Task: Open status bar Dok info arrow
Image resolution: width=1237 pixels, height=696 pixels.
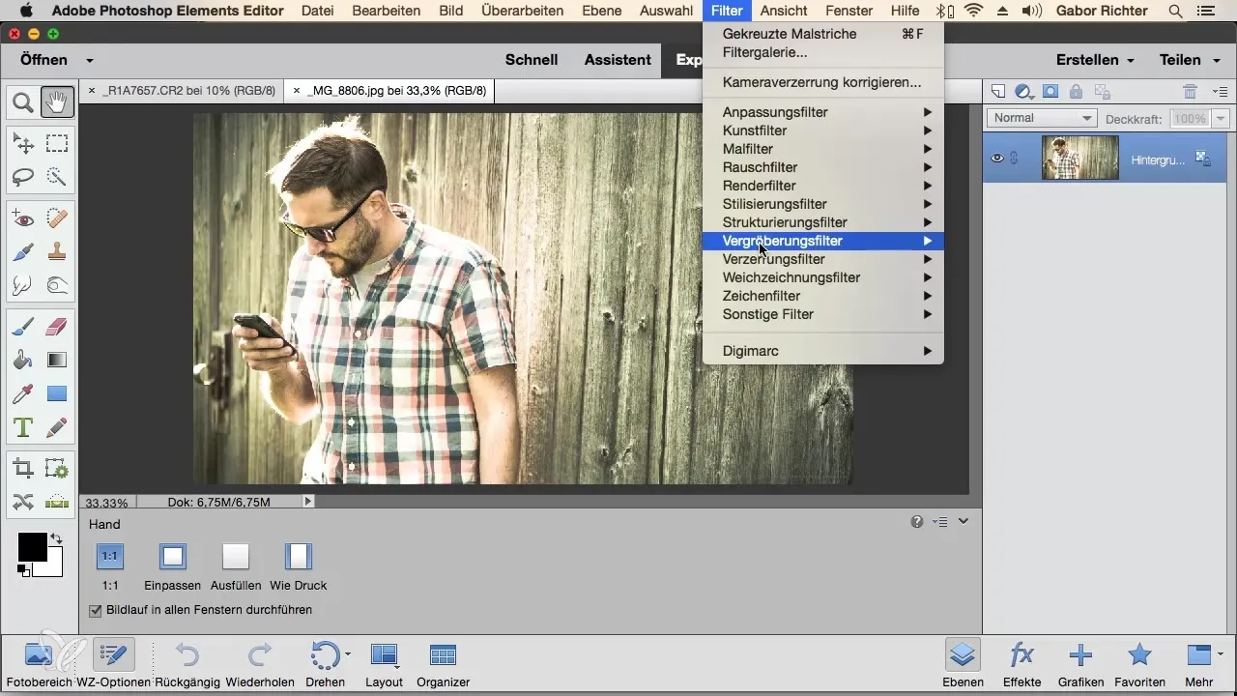Action: 308,502
